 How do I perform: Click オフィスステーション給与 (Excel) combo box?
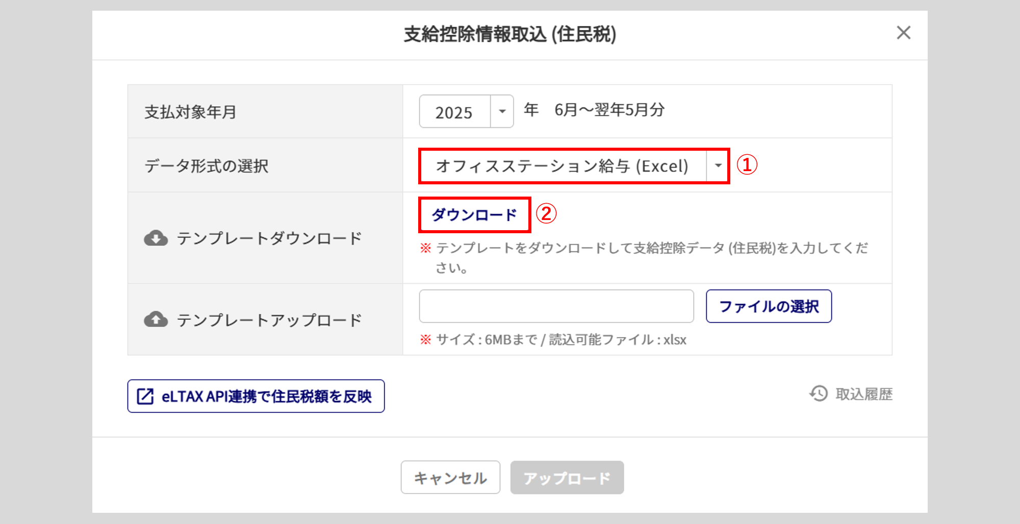click(x=562, y=166)
